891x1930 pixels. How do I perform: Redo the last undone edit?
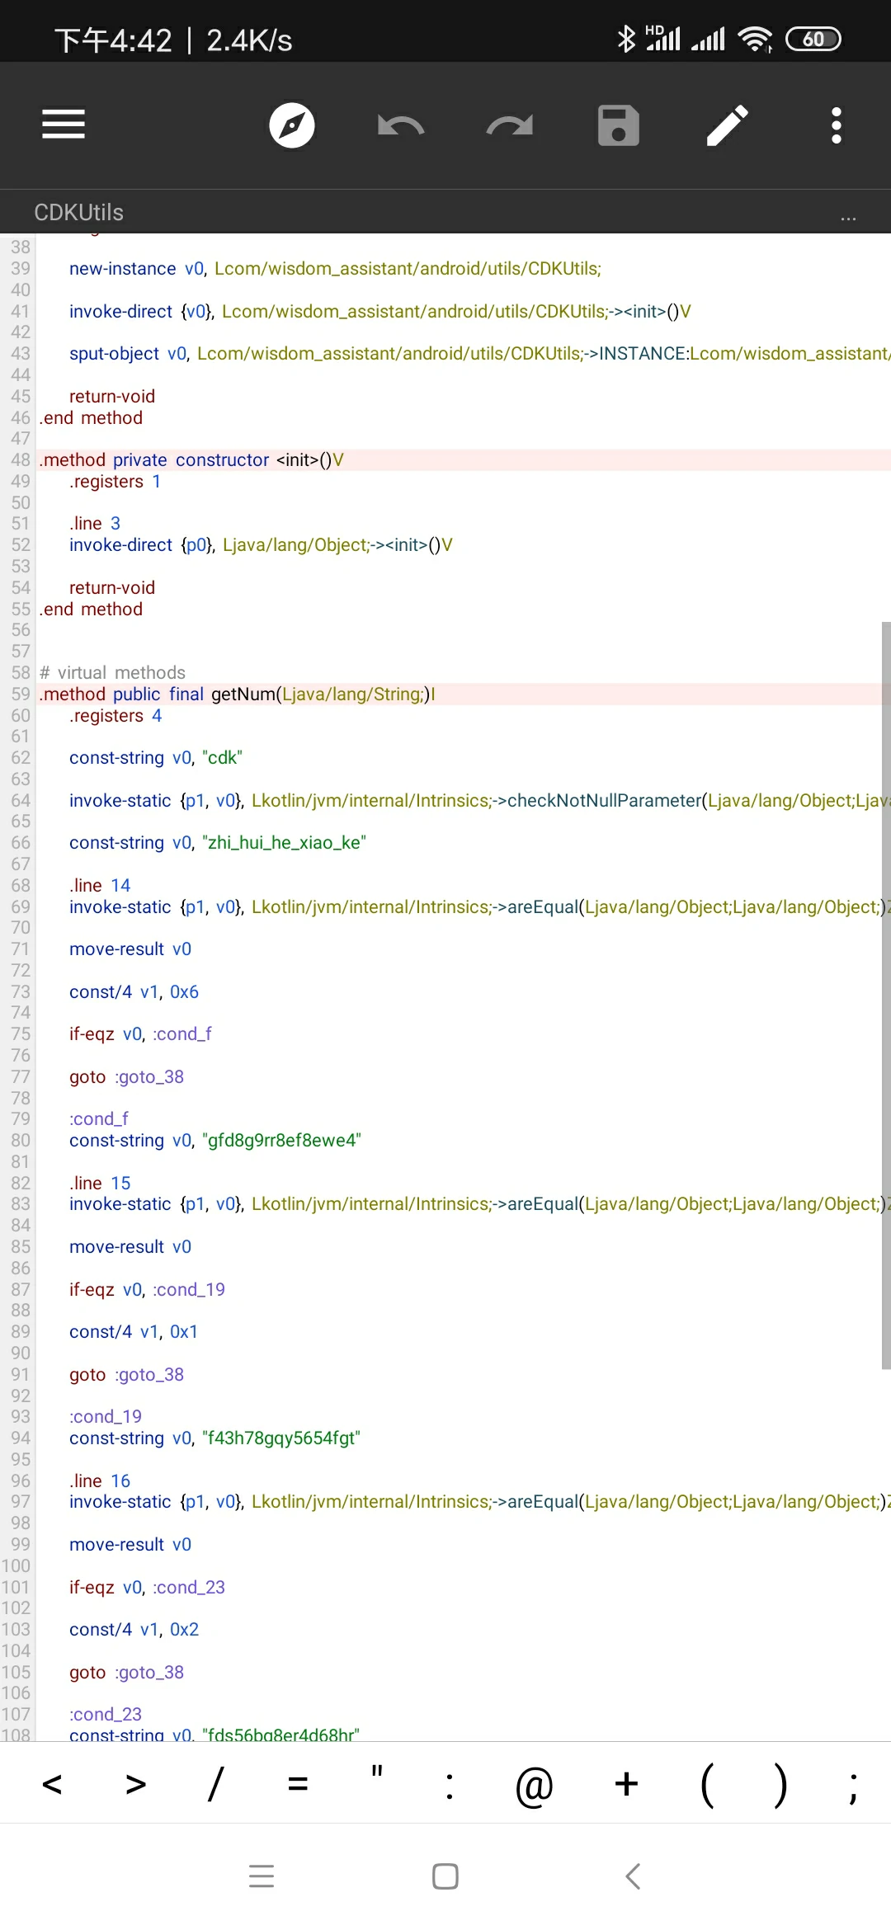510,125
